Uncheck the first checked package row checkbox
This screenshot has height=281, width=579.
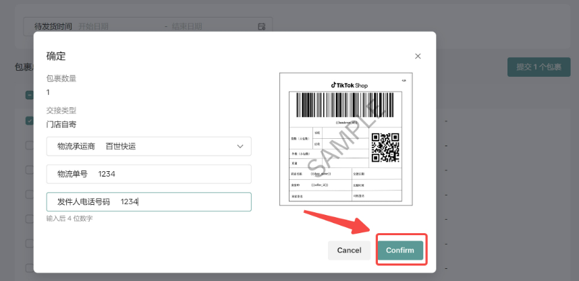coord(30,121)
